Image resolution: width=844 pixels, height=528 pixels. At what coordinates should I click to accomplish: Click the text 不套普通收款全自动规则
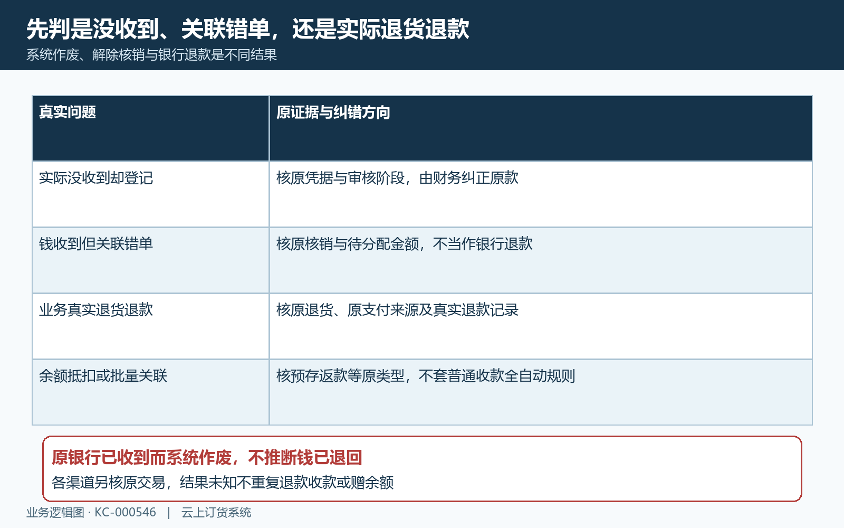(497, 376)
